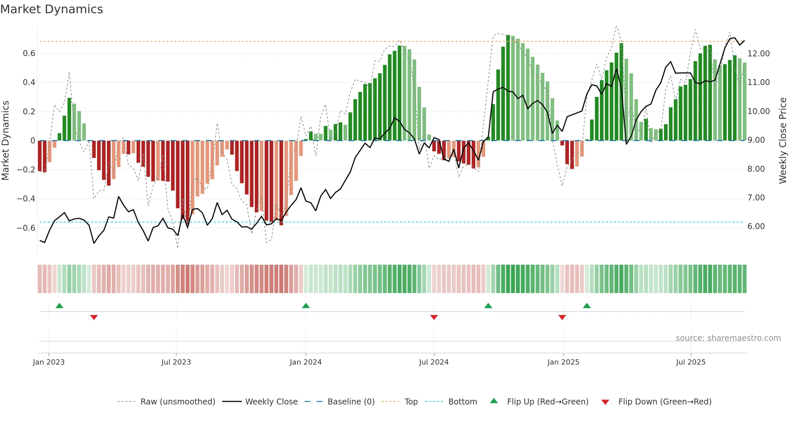Click the 0.4 left axis tick label
The height and width of the screenshot is (445, 792).
tap(29, 82)
